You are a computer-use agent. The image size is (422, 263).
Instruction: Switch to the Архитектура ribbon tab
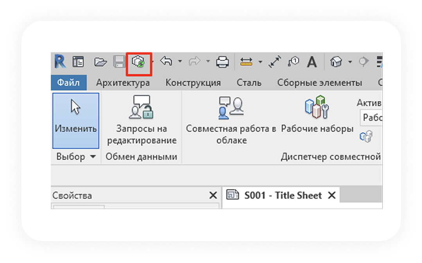coord(123,83)
